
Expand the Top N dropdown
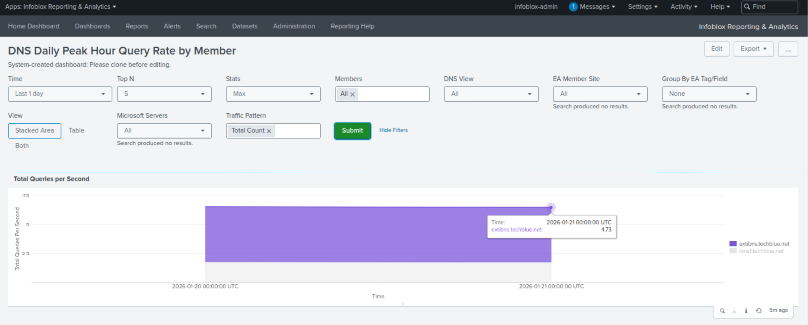pyautogui.click(x=164, y=94)
